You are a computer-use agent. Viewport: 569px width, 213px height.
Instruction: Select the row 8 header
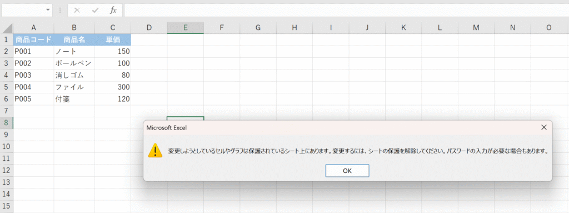[7, 123]
